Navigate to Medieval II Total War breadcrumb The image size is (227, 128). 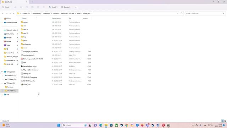click(x=68, y=14)
